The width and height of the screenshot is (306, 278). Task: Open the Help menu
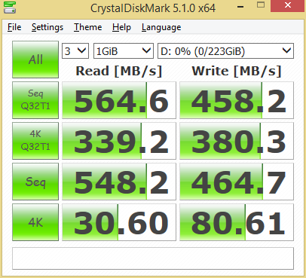(121, 27)
